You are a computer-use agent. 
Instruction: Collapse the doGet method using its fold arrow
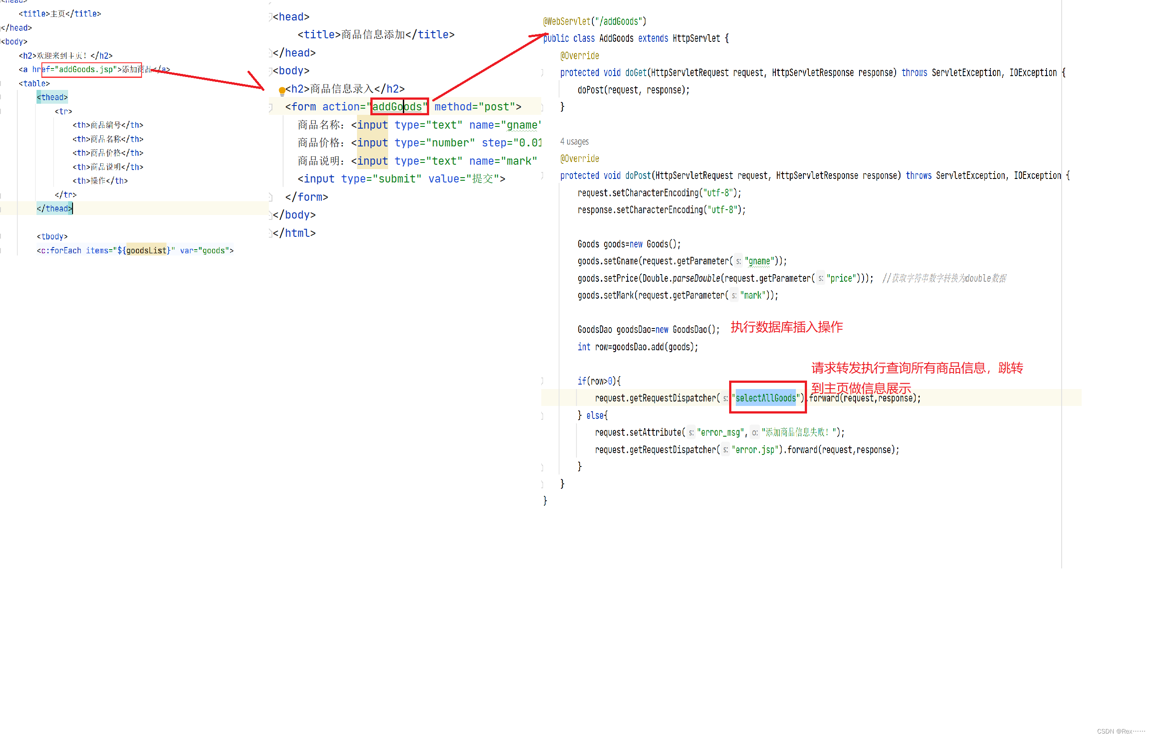(542, 73)
